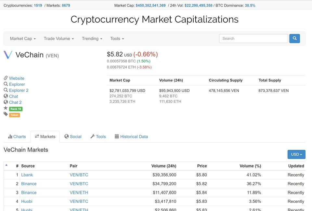Sort by the Pair column header
Viewport: 312px width, 211px height.
point(73,166)
